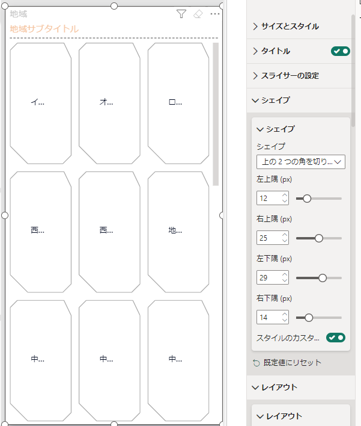Click the 左上隅 slider handle
361x426 pixels.
pyautogui.click(x=307, y=199)
